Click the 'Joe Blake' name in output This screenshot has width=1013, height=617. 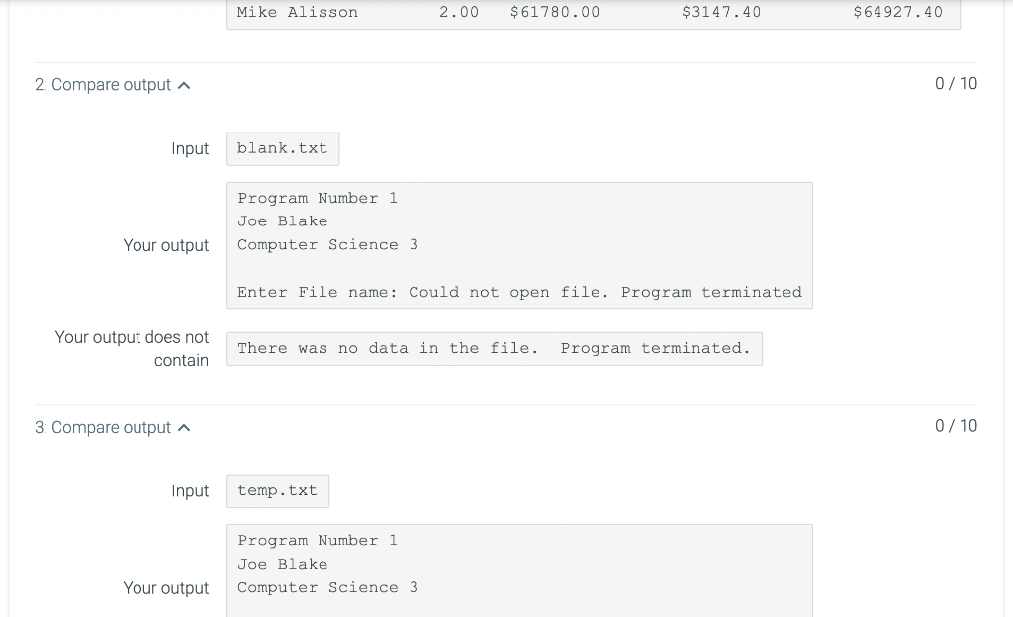point(283,220)
